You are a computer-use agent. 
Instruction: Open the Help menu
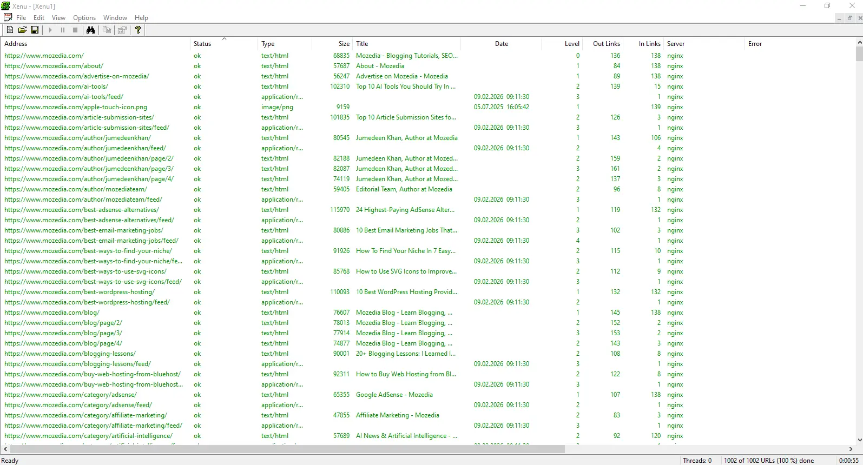141,18
